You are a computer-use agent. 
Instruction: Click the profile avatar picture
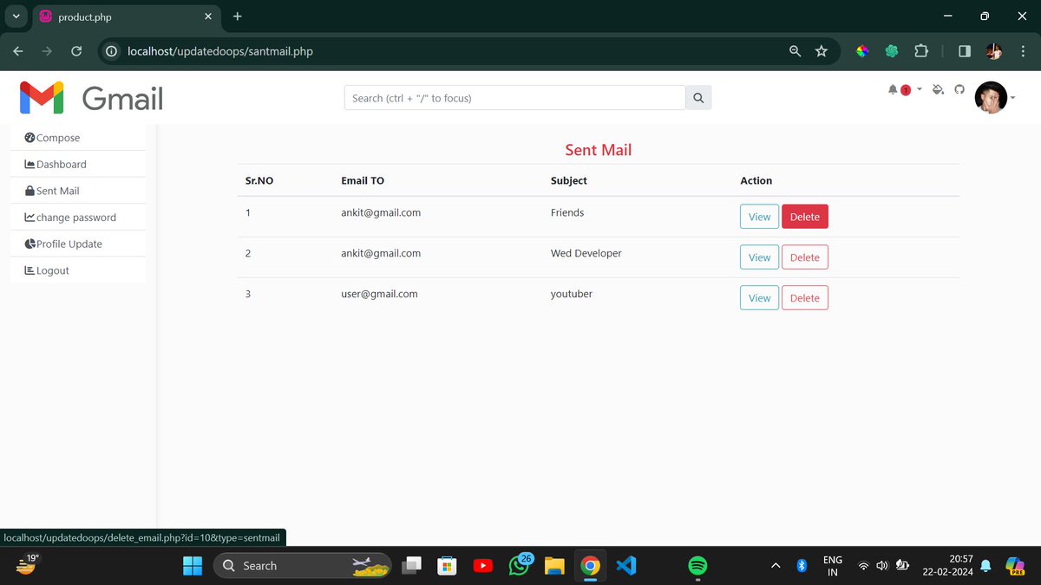[x=991, y=98]
